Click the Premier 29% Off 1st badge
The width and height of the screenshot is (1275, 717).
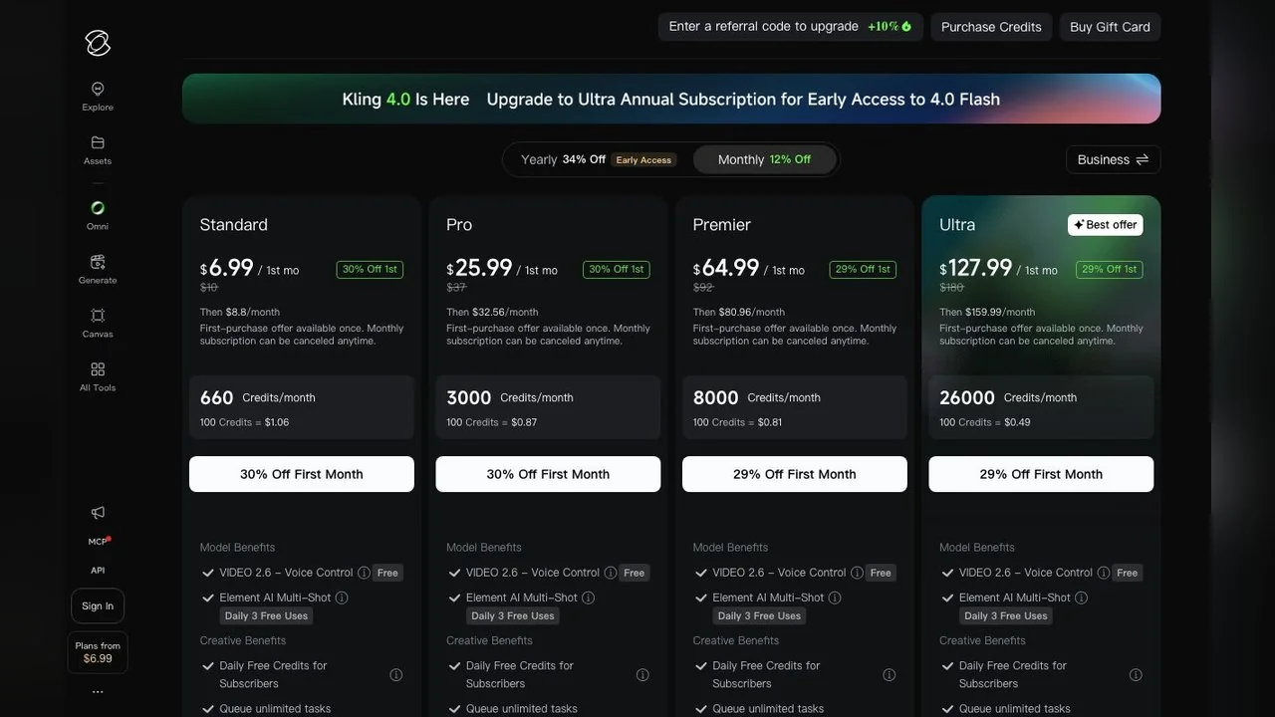pos(863,269)
